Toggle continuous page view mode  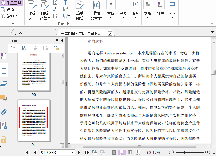122,152
